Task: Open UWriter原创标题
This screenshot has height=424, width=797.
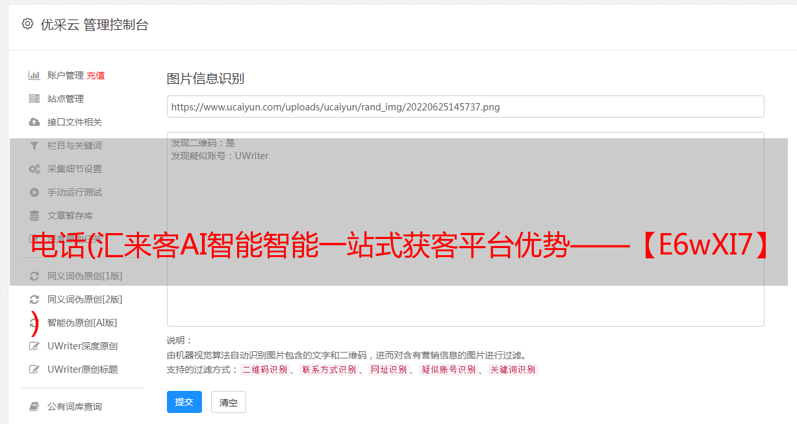Action: 82,369
